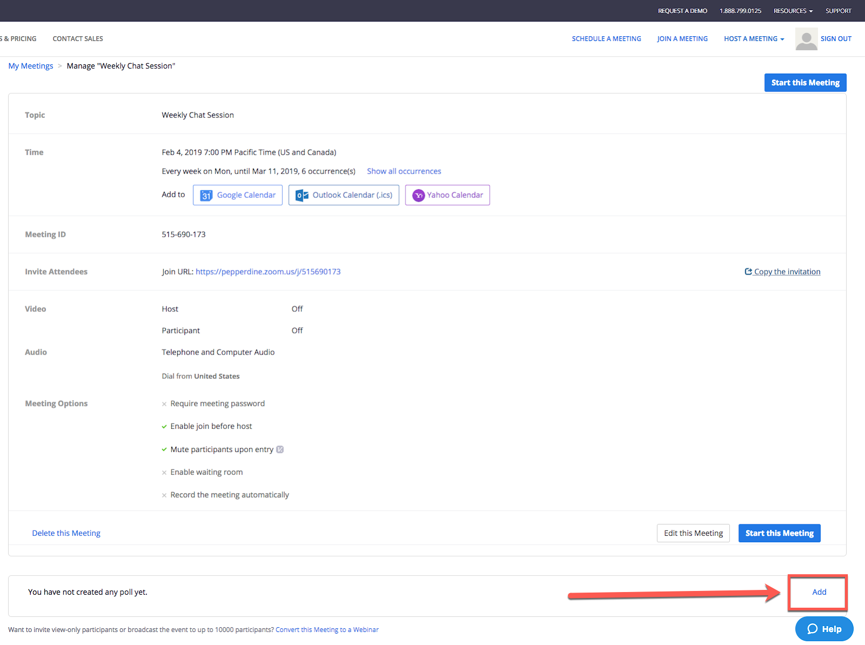Click the top Start this Meeting button

805,83
